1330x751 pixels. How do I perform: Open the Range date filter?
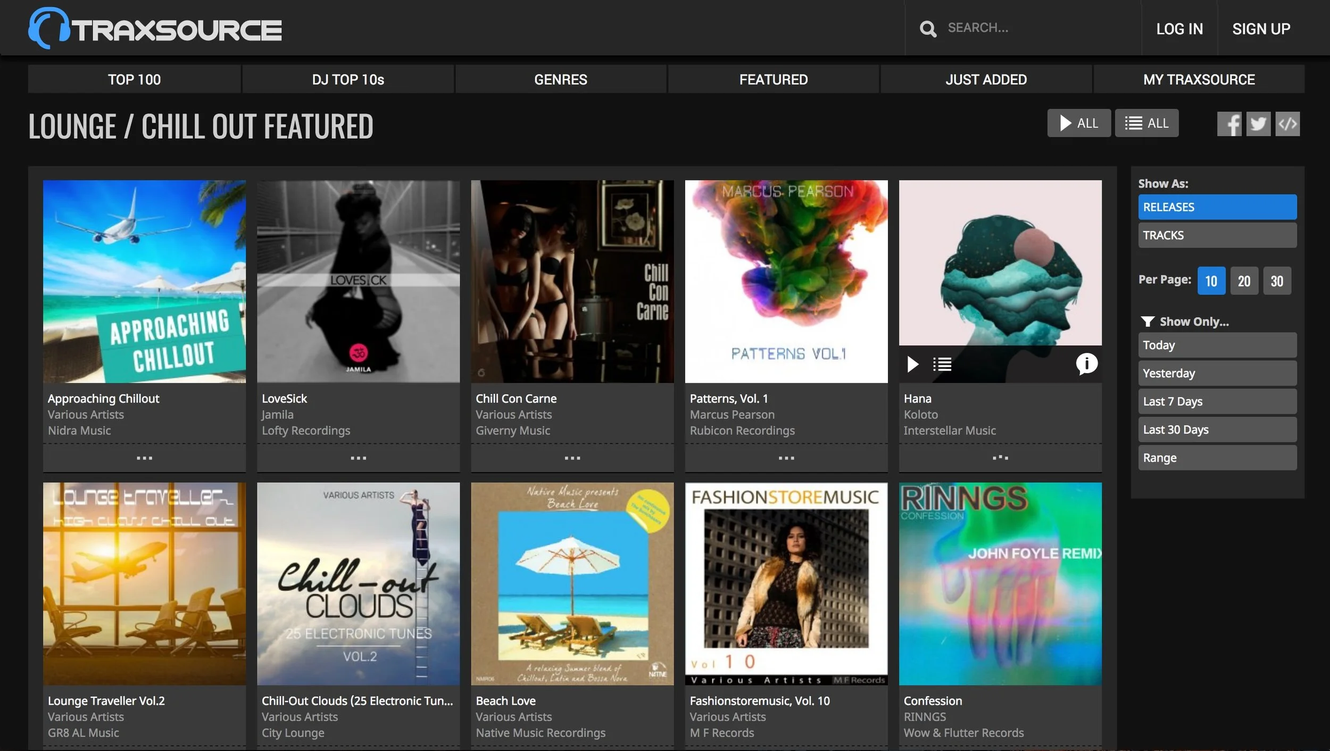1217,458
